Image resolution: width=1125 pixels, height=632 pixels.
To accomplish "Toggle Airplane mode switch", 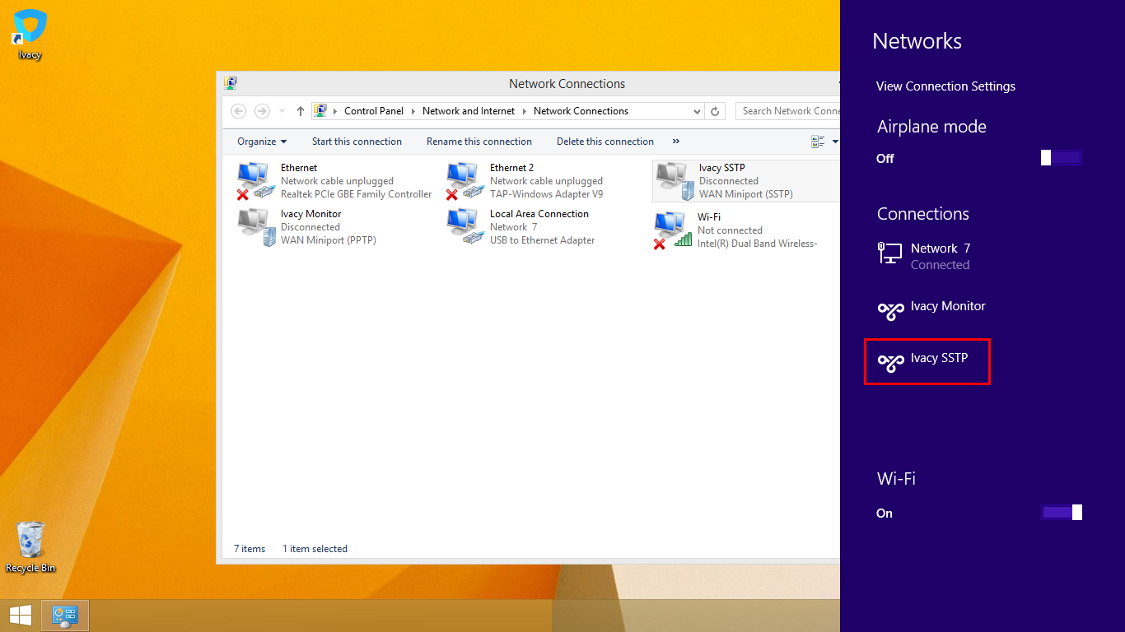I will click(x=1061, y=158).
